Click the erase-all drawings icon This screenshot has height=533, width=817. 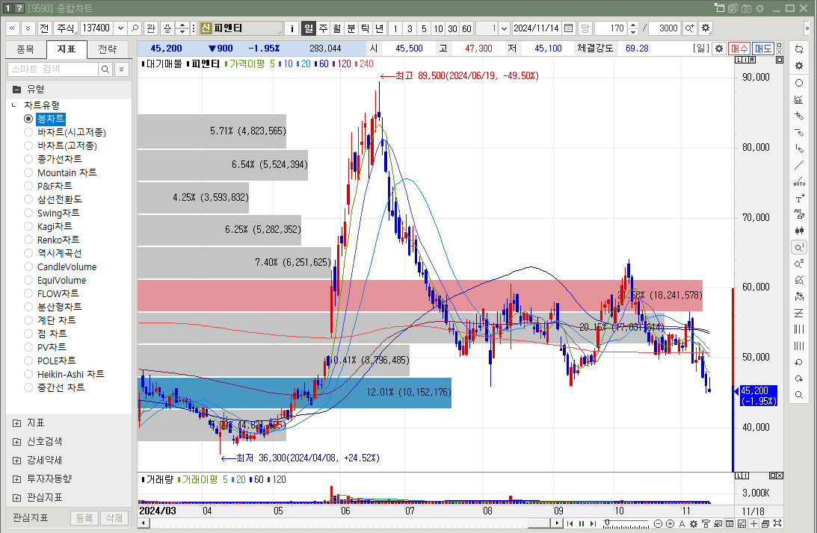pos(799,214)
